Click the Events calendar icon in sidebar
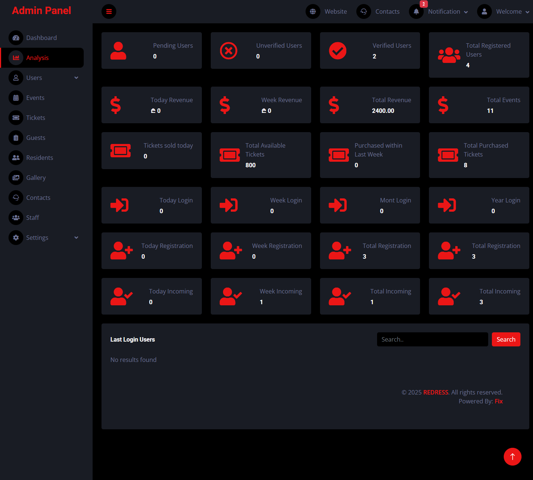533x480 pixels. click(x=16, y=98)
